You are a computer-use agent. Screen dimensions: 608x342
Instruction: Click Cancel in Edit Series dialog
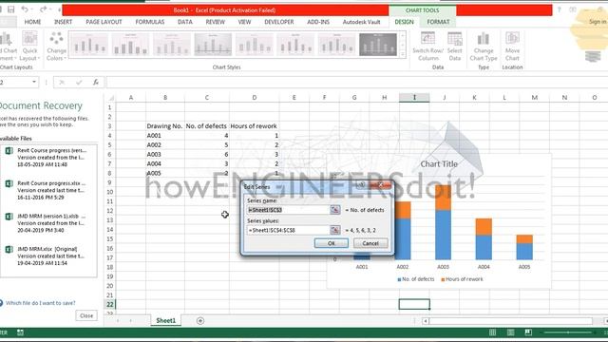370,243
